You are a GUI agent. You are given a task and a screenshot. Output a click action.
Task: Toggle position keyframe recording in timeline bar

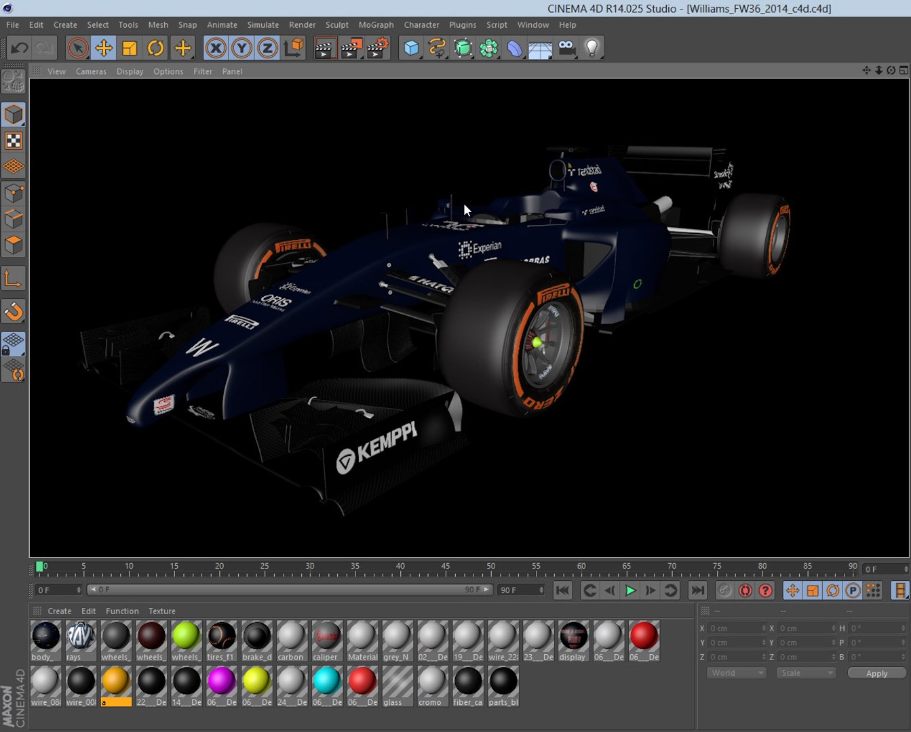click(792, 590)
